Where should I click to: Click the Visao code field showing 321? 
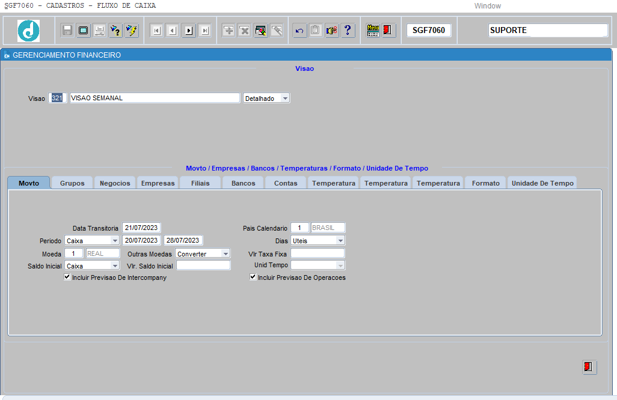pos(58,98)
